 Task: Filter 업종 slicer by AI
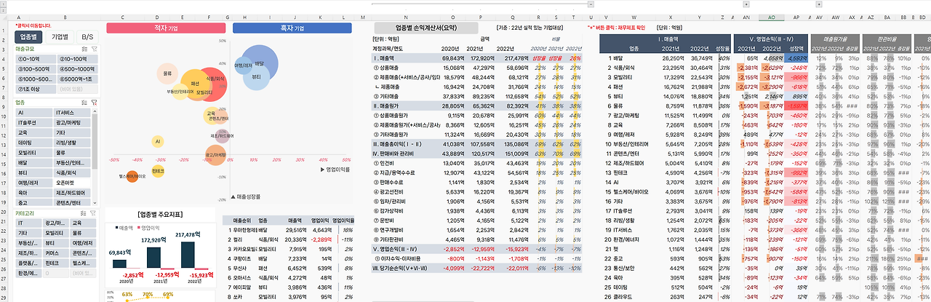click(x=33, y=114)
